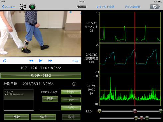163x122 pixels.
Task: Select the right green knob on the upper slider
Action: coord(161,111)
